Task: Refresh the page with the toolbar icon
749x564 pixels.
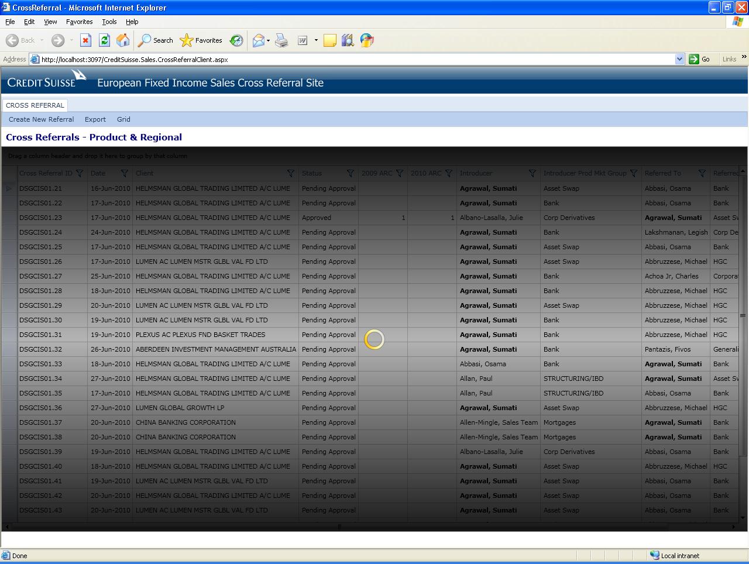Action: (x=104, y=40)
